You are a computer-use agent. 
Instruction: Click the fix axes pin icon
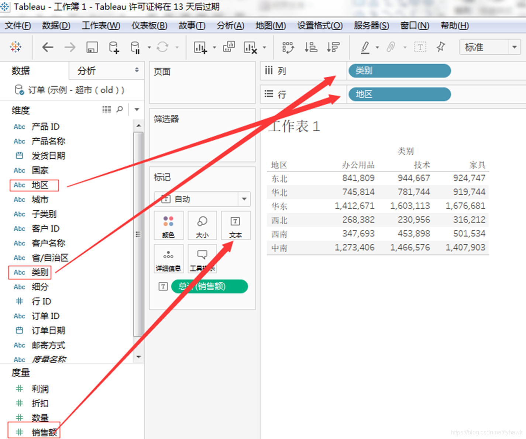(441, 47)
